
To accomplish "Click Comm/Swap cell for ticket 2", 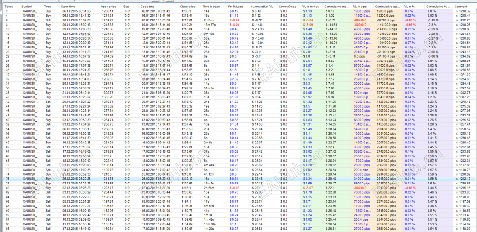I will (x=284, y=11).
